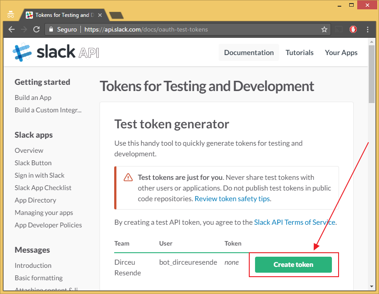
Task: Maximize the browser window
Action: tap(351, 5)
